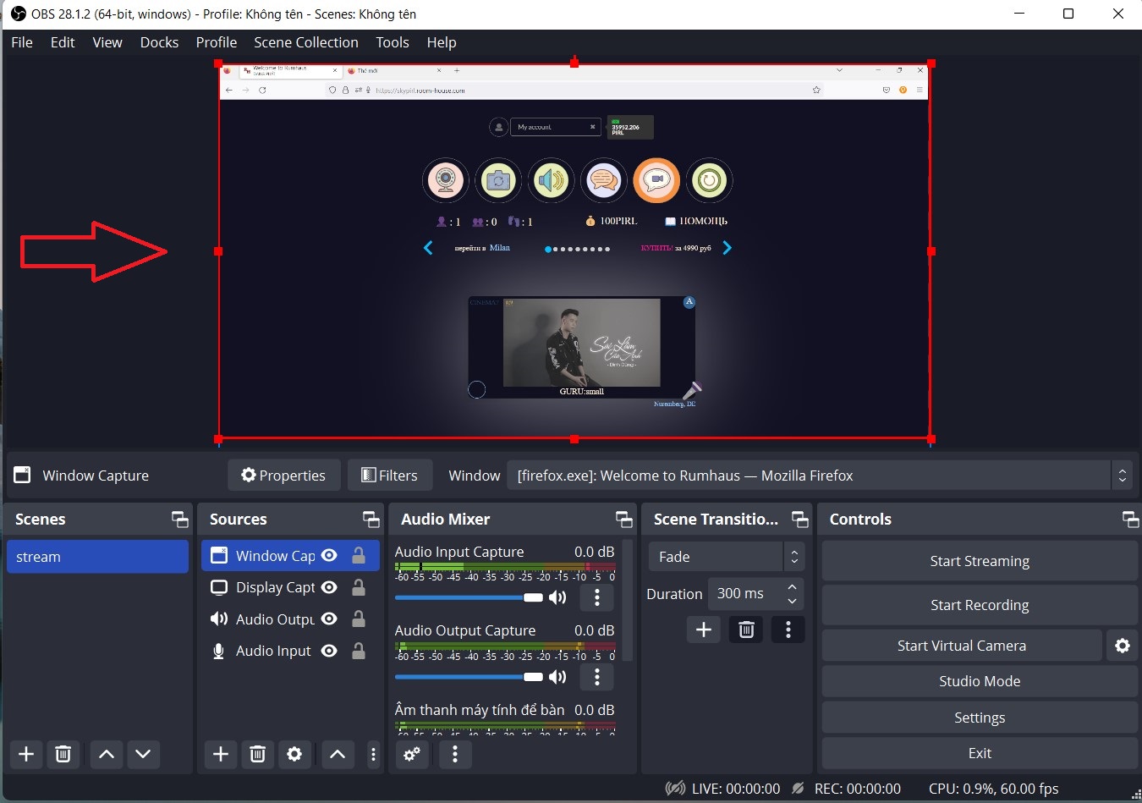This screenshot has width=1142, height=803.
Task: Add a new scene with the plus icon
Action: pos(26,754)
